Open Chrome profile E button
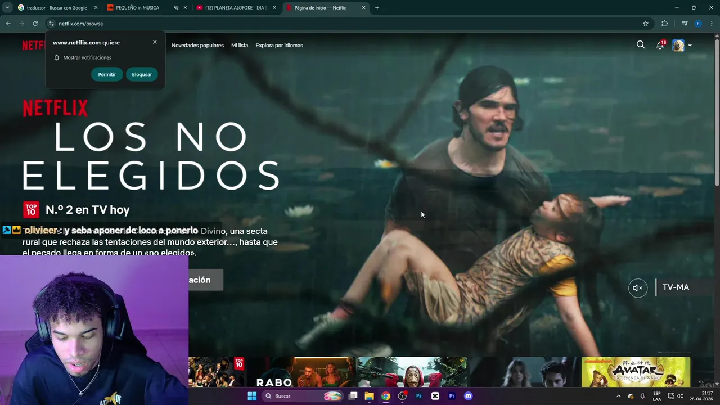This screenshot has height=405, width=720. pyautogui.click(x=698, y=24)
